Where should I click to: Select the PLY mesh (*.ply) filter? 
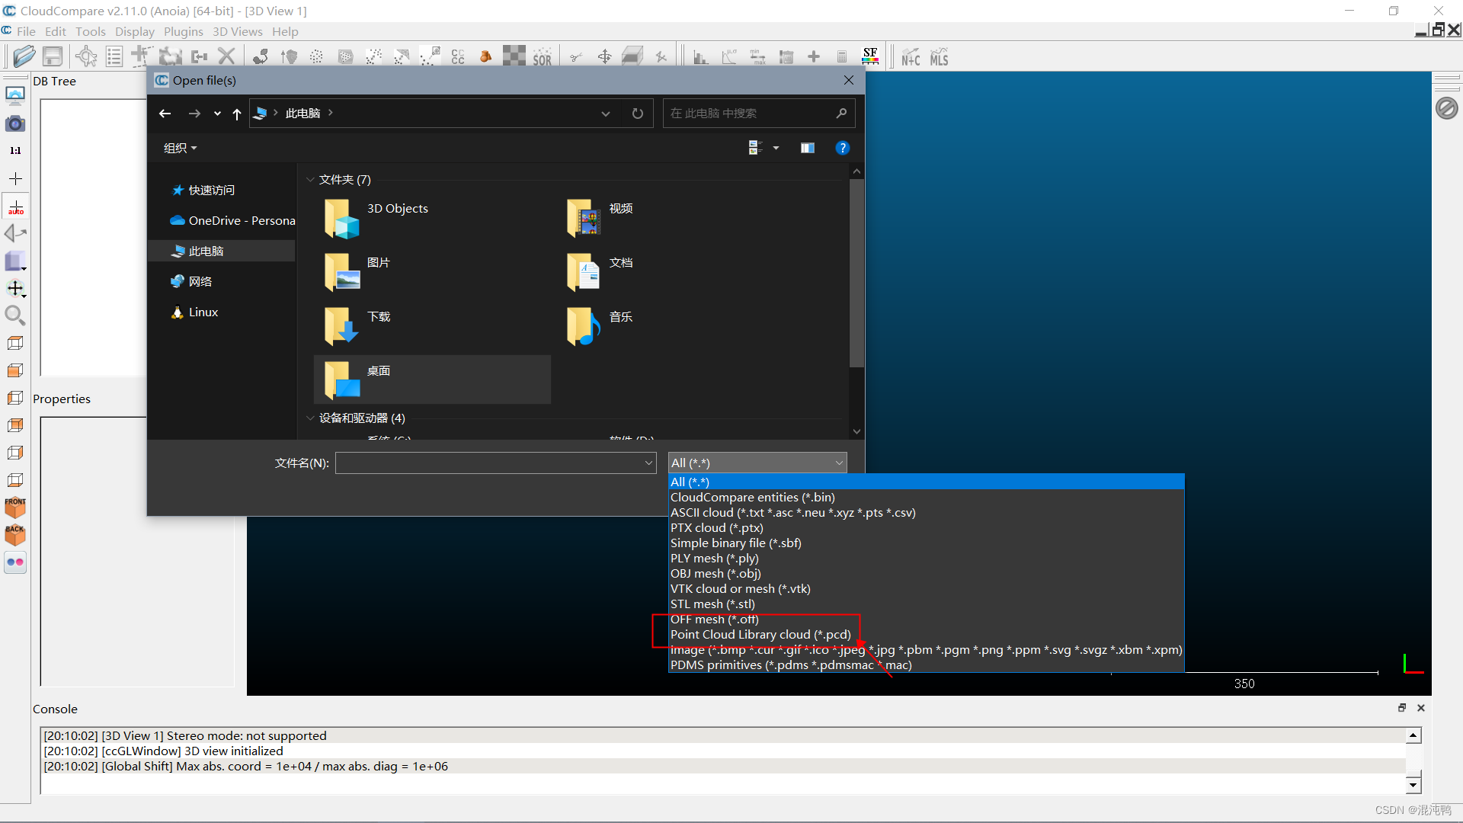click(x=926, y=558)
